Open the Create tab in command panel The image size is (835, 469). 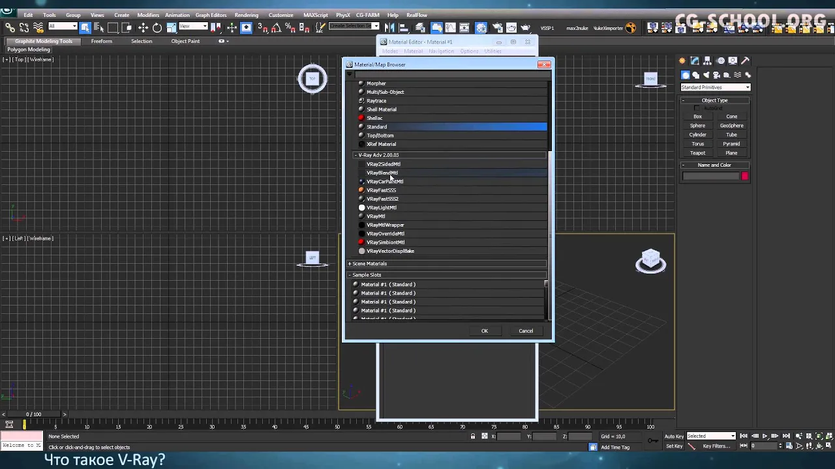pos(682,61)
